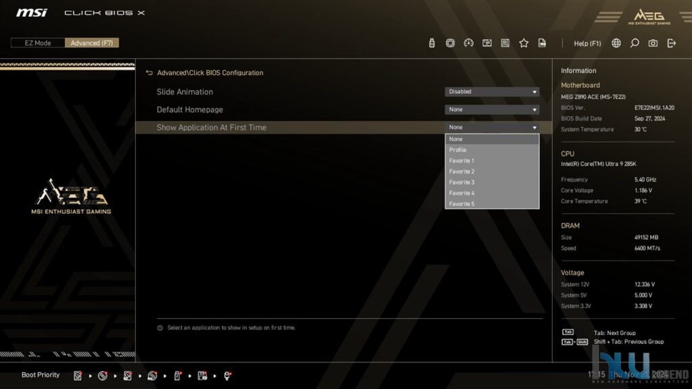Click the Default Homepage setting label

(190, 109)
